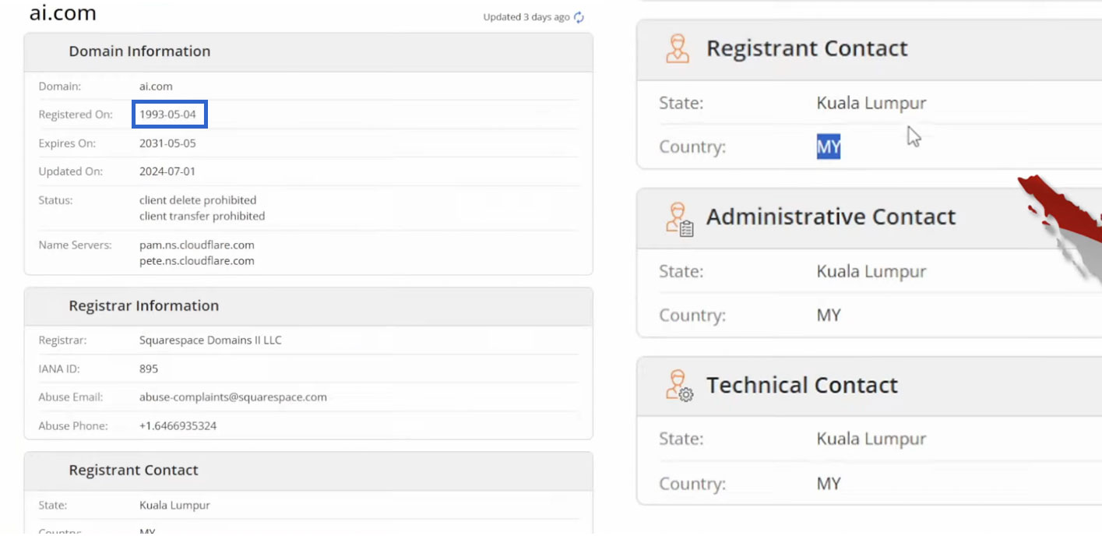Click the client transfer prohibited status
1102x536 pixels.
202,216
